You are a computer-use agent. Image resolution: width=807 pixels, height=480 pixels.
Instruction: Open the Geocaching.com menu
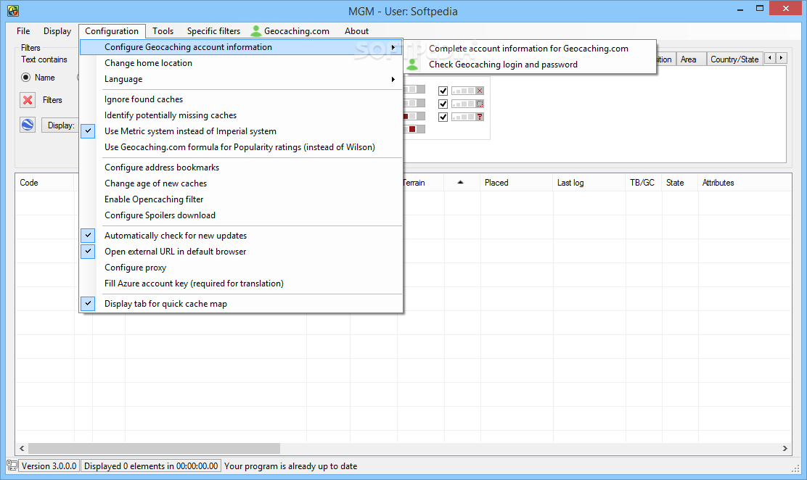290,31
